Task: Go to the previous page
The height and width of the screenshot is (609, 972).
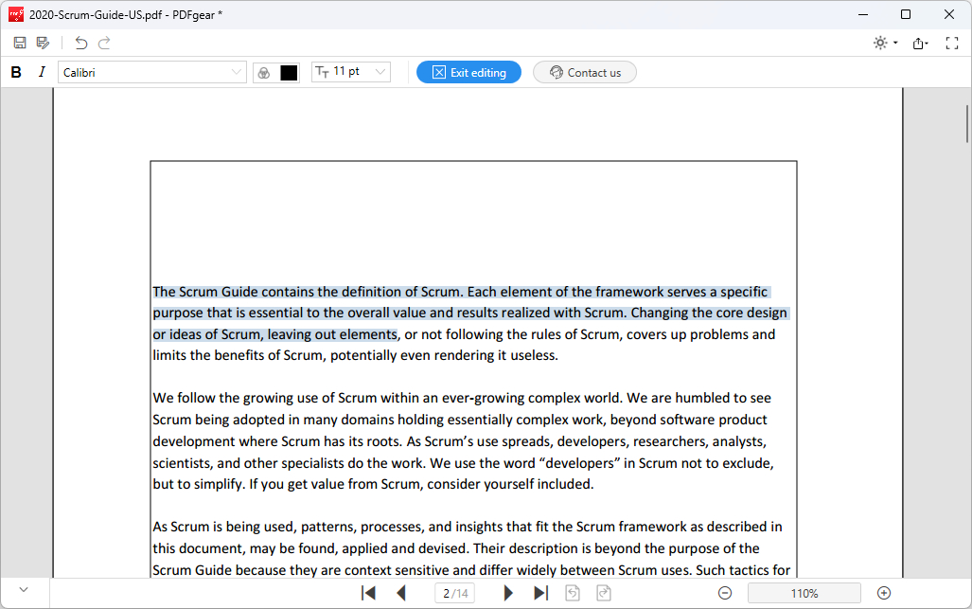Action: 400,593
